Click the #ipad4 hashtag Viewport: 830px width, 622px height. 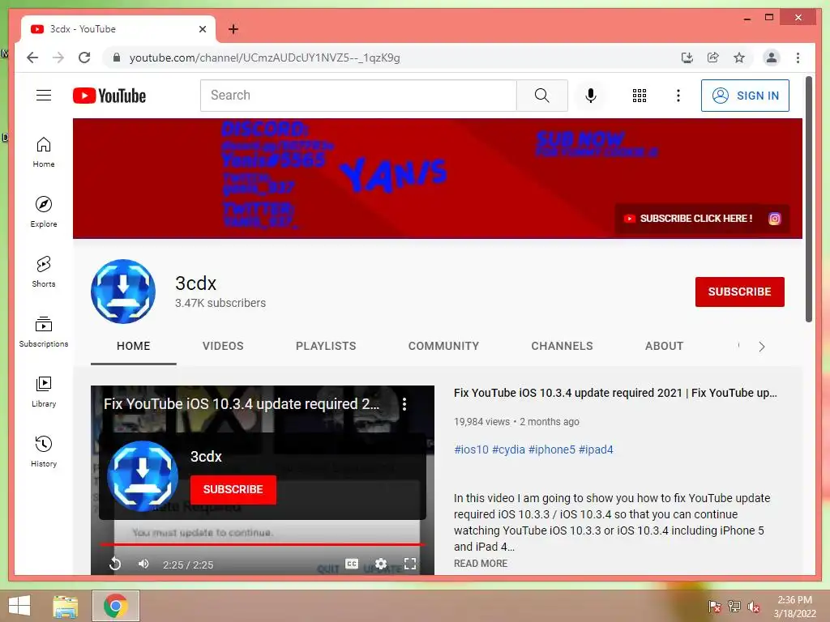tap(596, 449)
